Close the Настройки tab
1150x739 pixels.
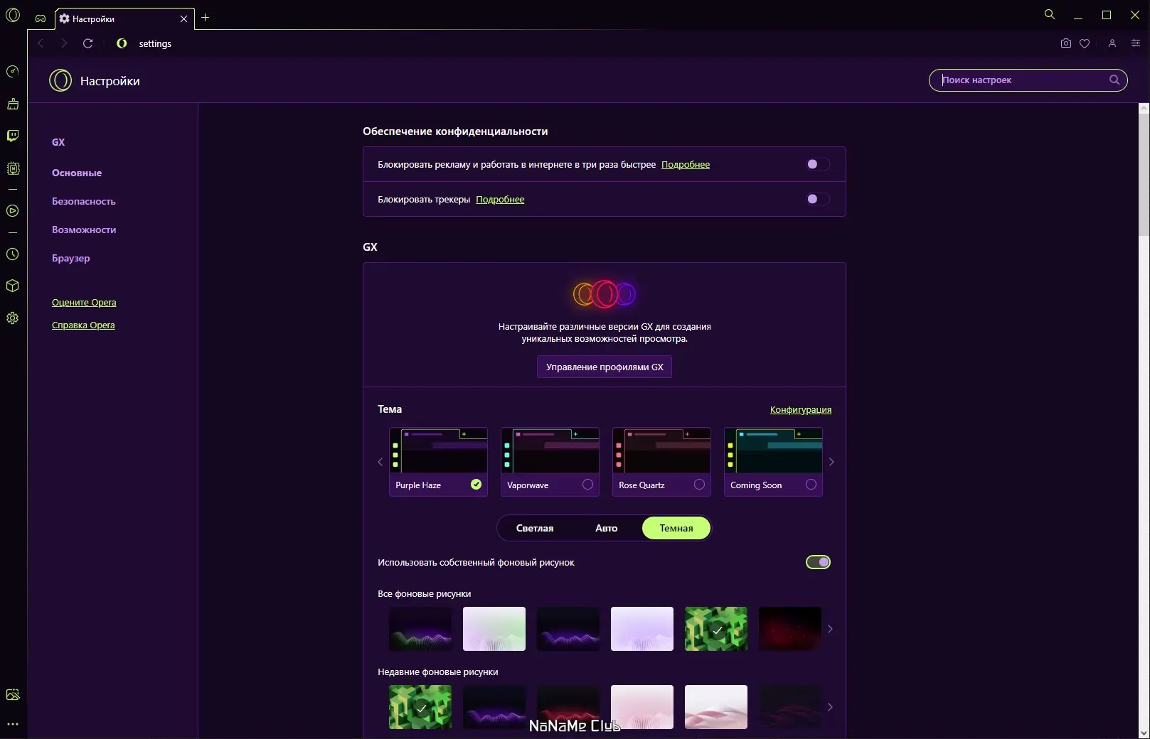pyautogui.click(x=183, y=19)
